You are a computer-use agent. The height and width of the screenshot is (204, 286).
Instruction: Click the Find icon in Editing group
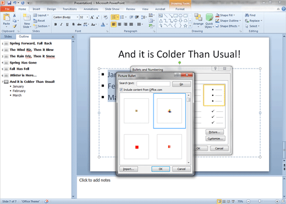click(250, 15)
